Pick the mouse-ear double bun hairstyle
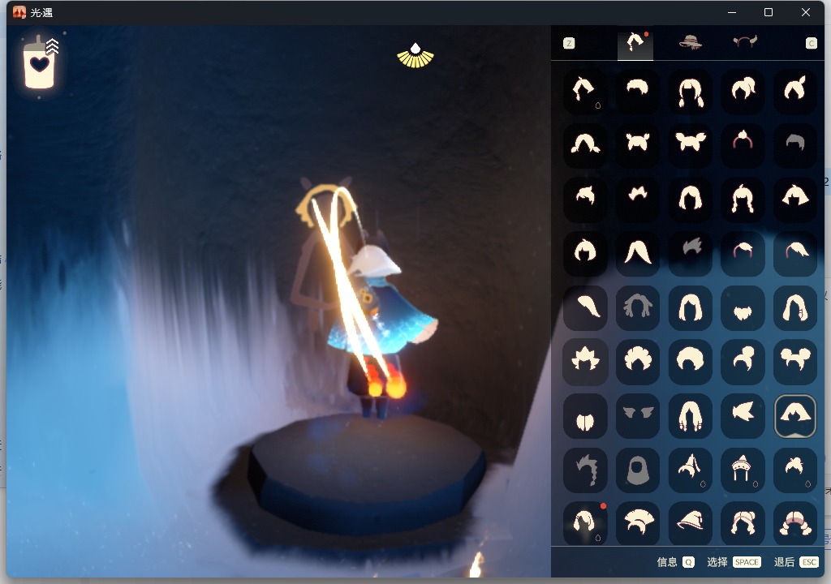 795,362
